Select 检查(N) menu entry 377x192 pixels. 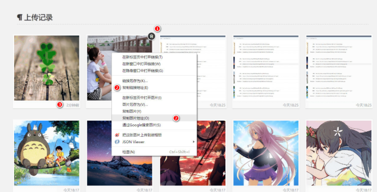tap(154, 152)
